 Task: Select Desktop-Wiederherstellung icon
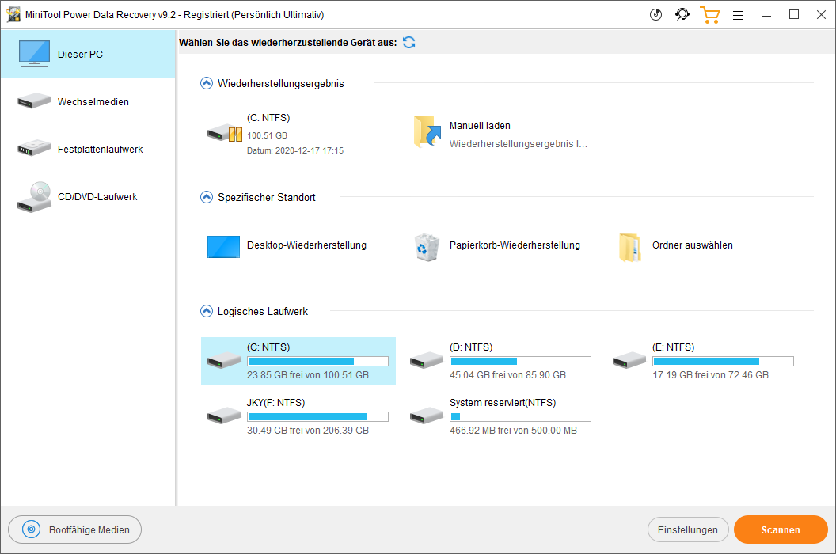pyautogui.click(x=223, y=246)
